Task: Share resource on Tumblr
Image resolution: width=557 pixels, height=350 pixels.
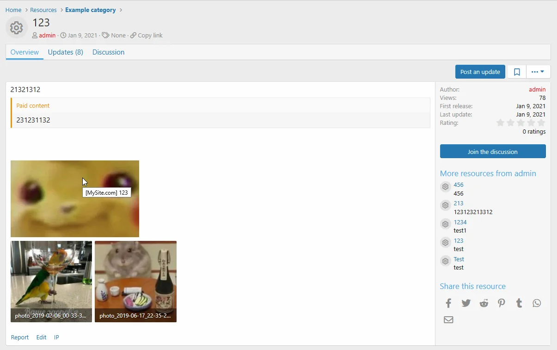Action: (x=519, y=303)
